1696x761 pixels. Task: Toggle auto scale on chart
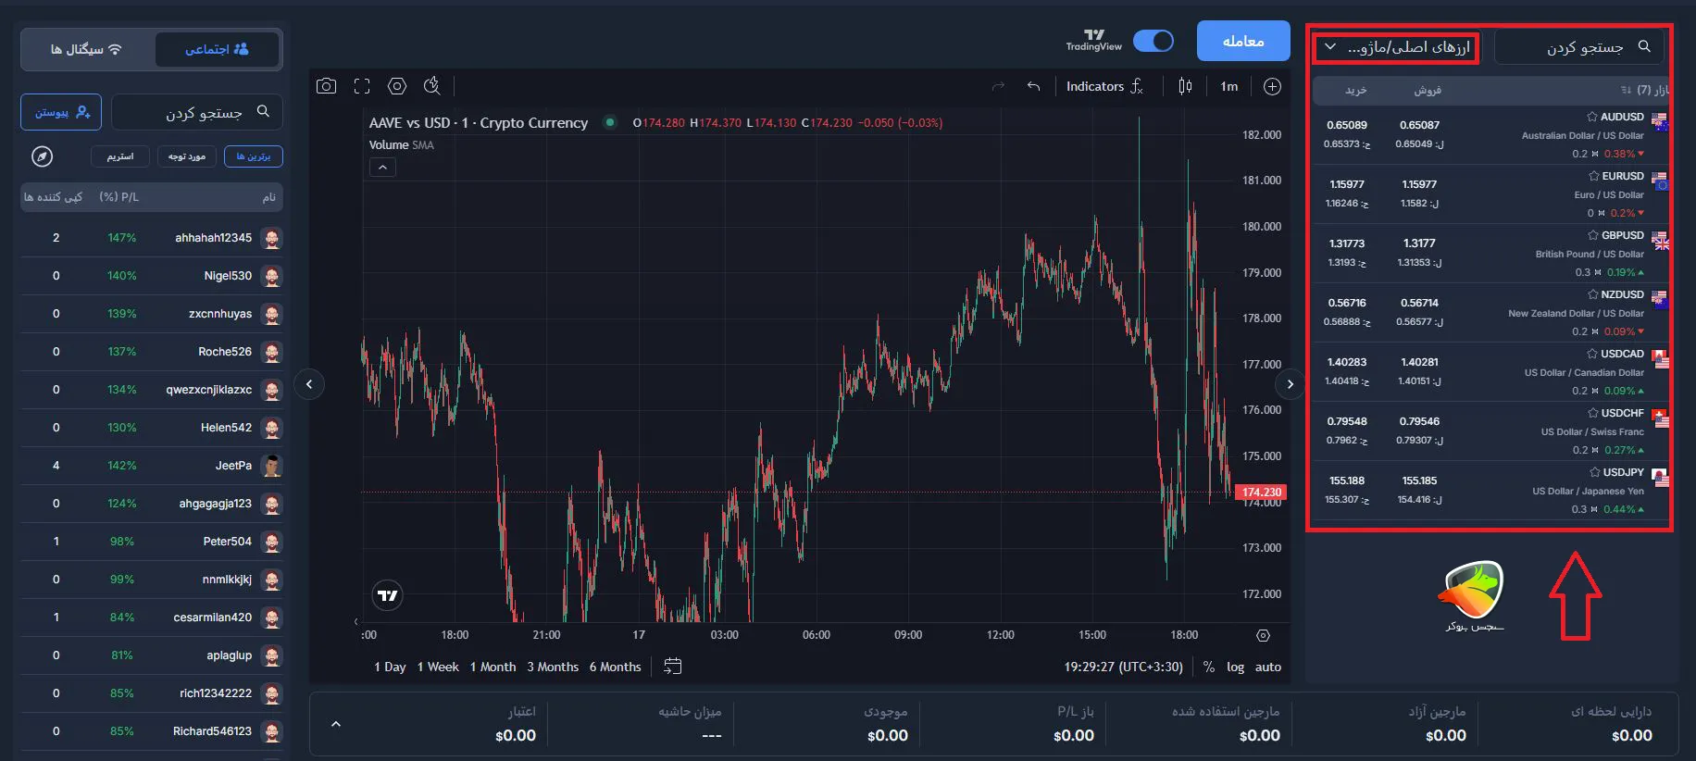[1267, 667]
